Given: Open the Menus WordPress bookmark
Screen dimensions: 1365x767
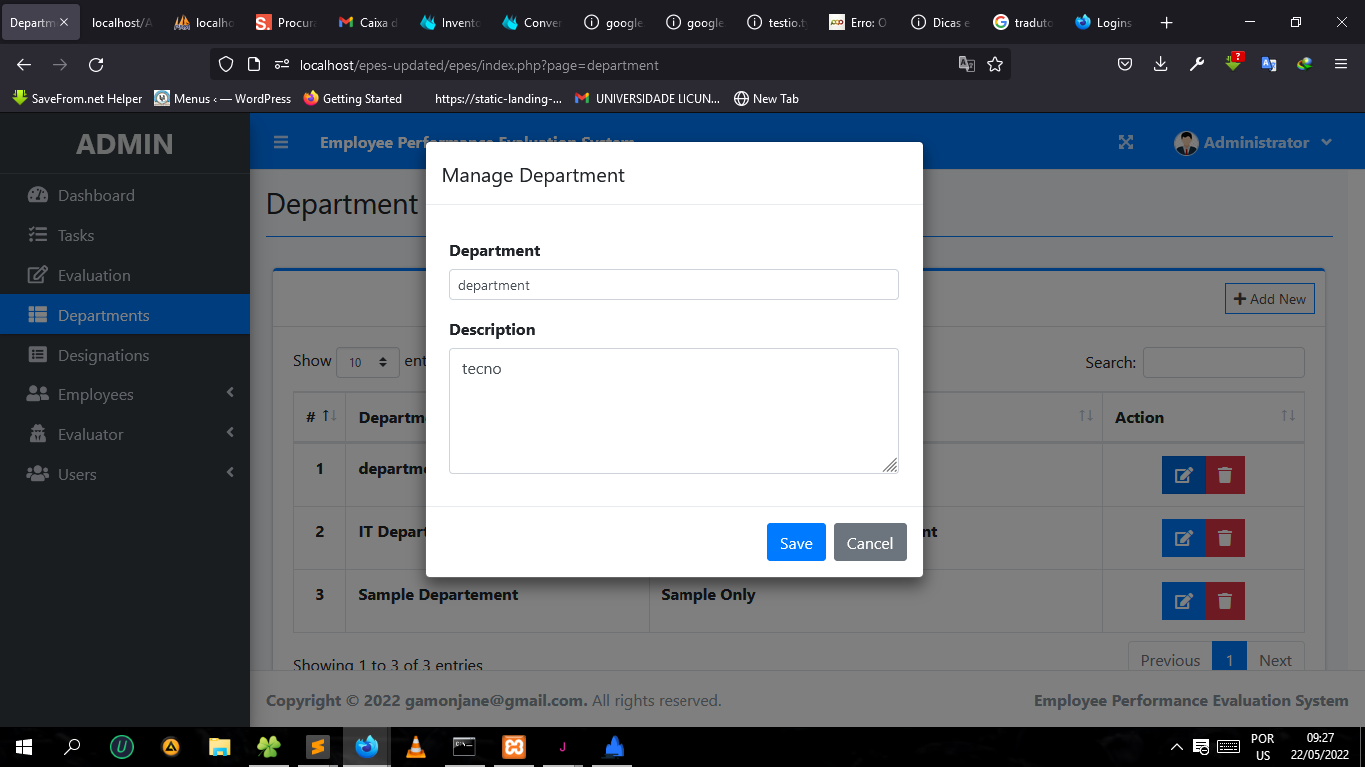Looking at the screenshot, I should pos(223,99).
